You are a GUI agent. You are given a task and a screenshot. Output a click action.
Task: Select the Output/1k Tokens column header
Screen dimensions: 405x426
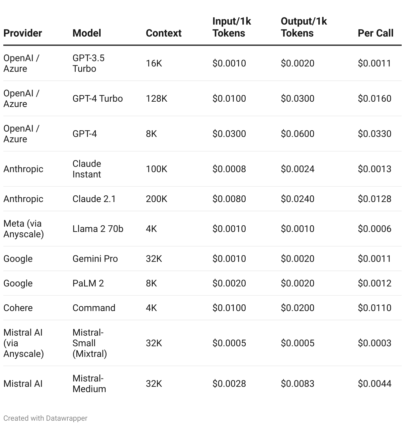pos(304,27)
